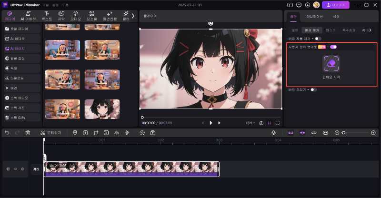Viewport: 381px width, 198px height.
Task: Zoom in the timeline with plus icon
Action: click(x=373, y=133)
